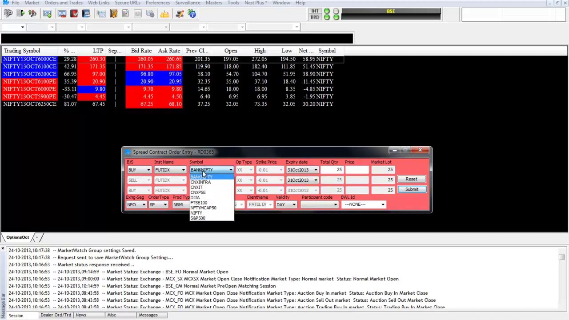Click the change password key icon
The image size is (569, 320).
[32, 14]
